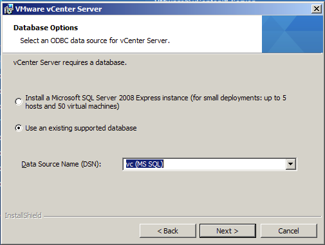
Task: Click the installer icon in title bar
Action: 8,9
